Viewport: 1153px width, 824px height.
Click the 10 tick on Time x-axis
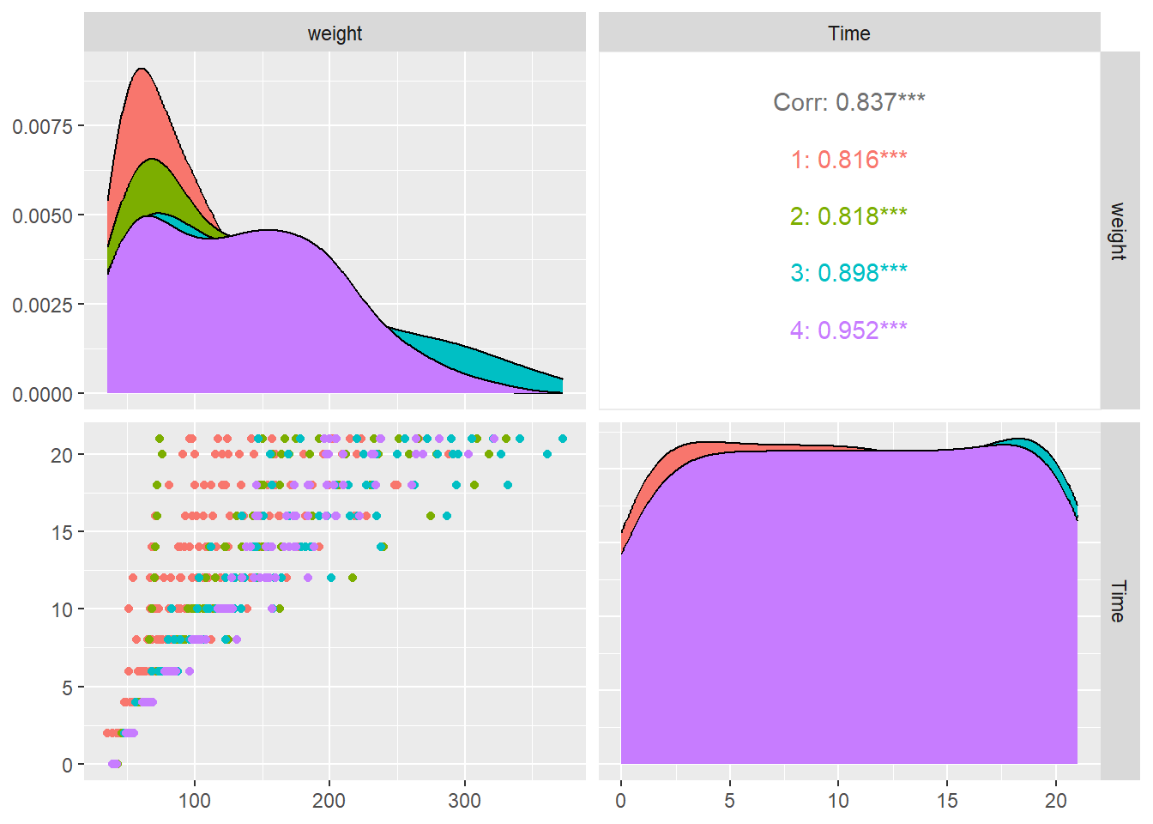pyautogui.click(x=838, y=801)
